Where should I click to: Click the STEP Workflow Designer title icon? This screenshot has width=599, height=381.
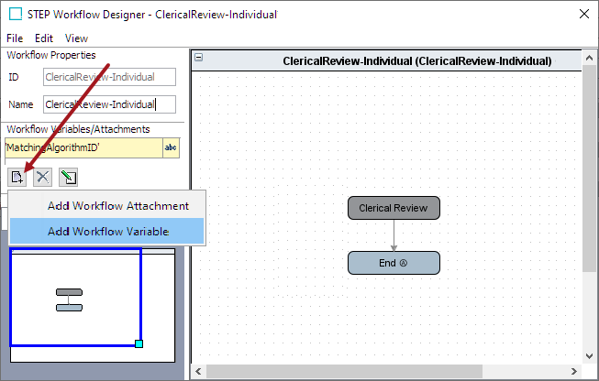pos(15,15)
